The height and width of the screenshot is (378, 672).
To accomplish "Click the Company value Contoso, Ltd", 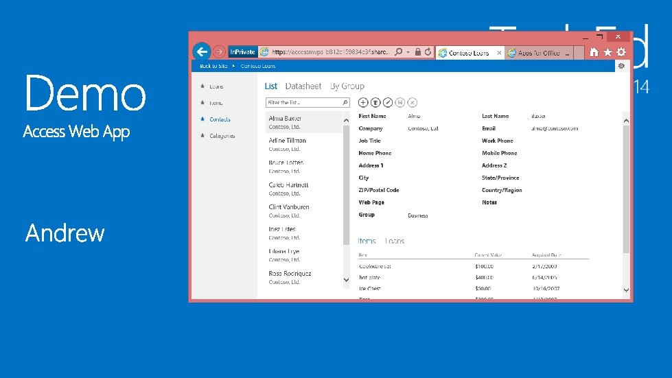I will (x=423, y=128).
